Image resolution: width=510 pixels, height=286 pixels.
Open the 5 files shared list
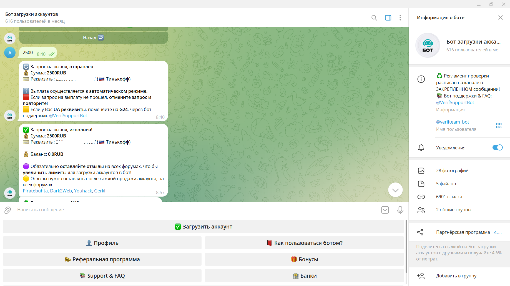coord(446,184)
